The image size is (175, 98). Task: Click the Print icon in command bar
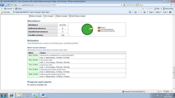pyautogui.click(x=145, y=12)
